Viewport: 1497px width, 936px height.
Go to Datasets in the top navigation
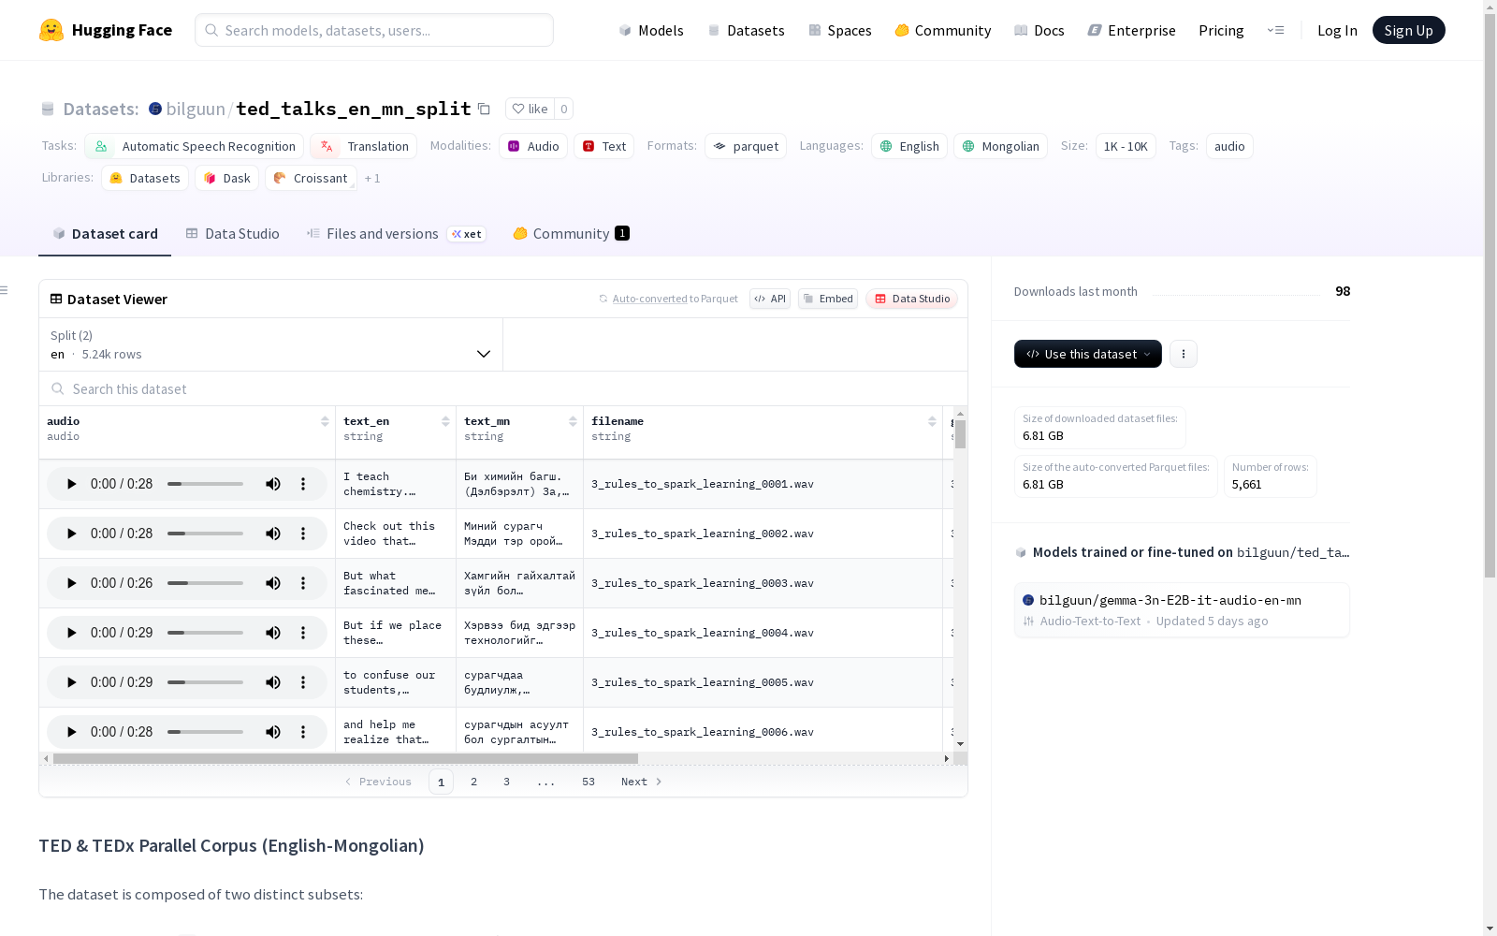[746, 30]
